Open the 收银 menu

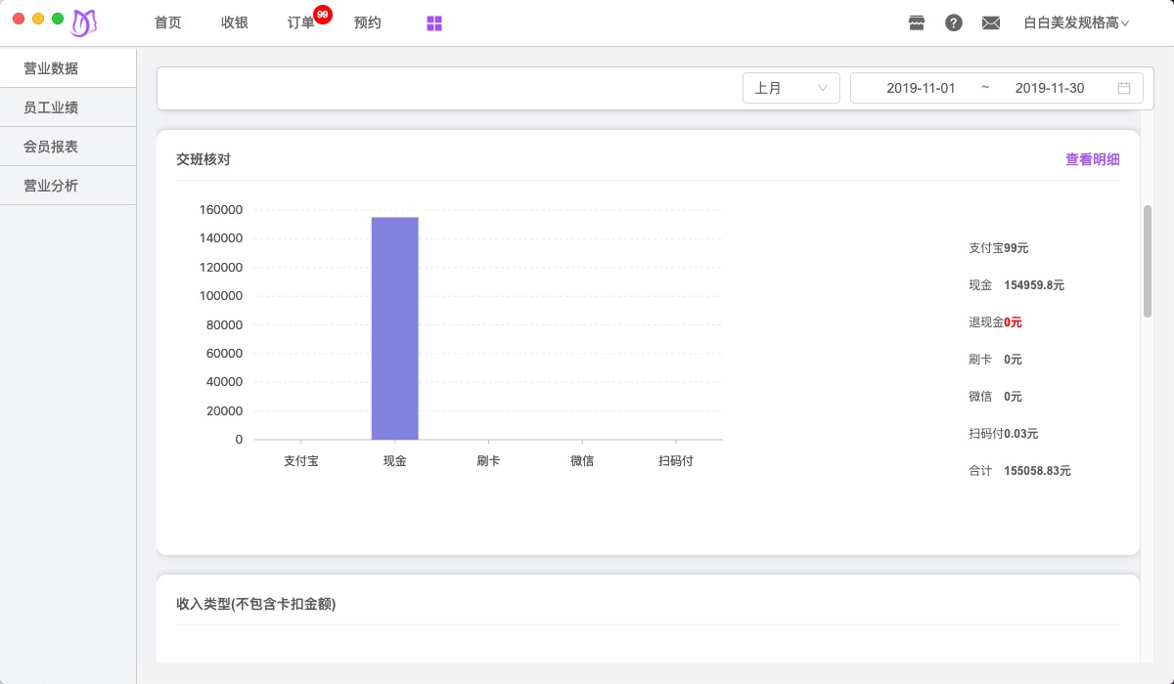(235, 22)
